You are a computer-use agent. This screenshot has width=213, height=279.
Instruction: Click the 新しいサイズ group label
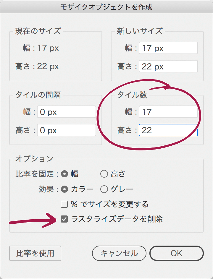tap(140, 31)
